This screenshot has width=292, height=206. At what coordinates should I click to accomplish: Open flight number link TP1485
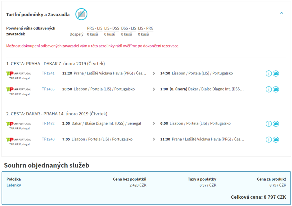[x=48, y=89]
